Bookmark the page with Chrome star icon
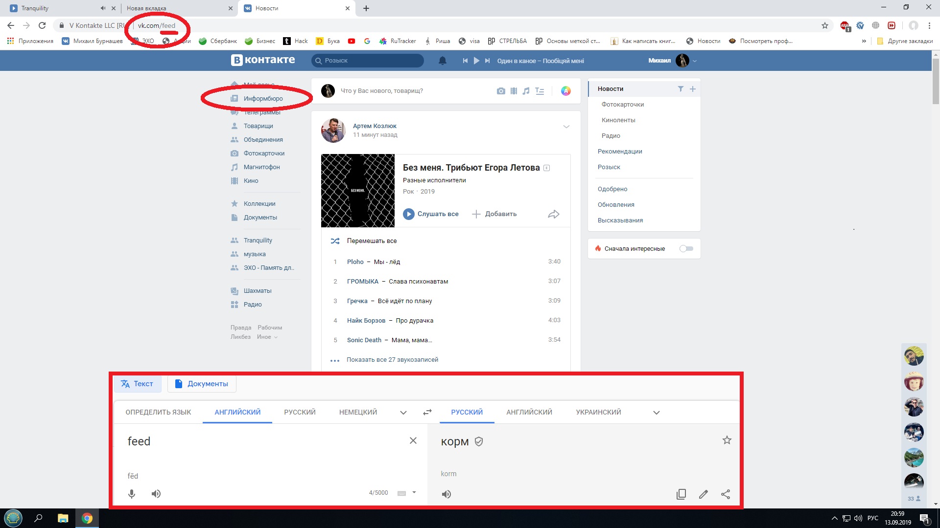 [x=825, y=25]
